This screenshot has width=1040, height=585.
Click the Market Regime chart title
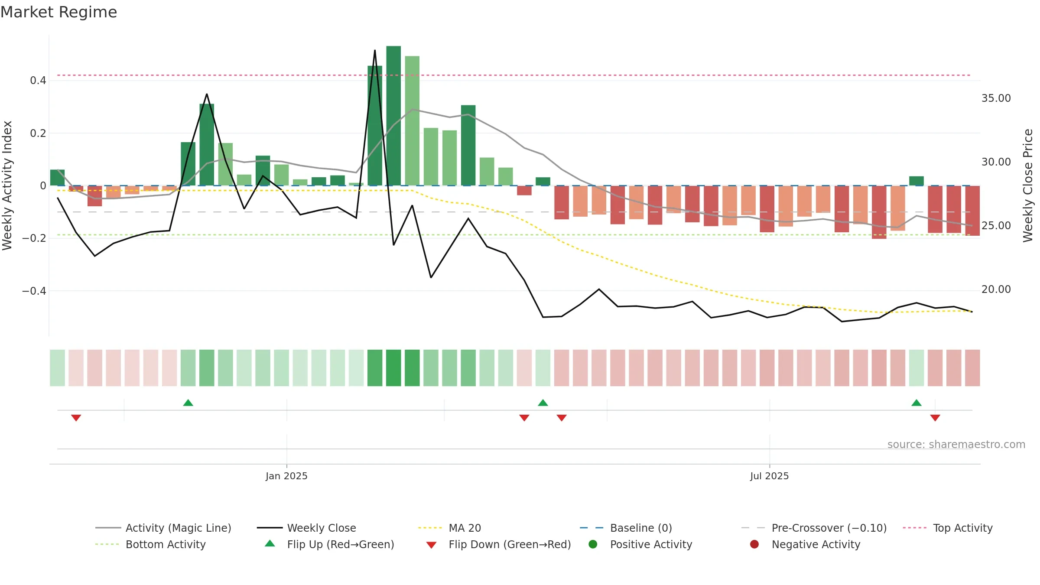pyautogui.click(x=58, y=12)
